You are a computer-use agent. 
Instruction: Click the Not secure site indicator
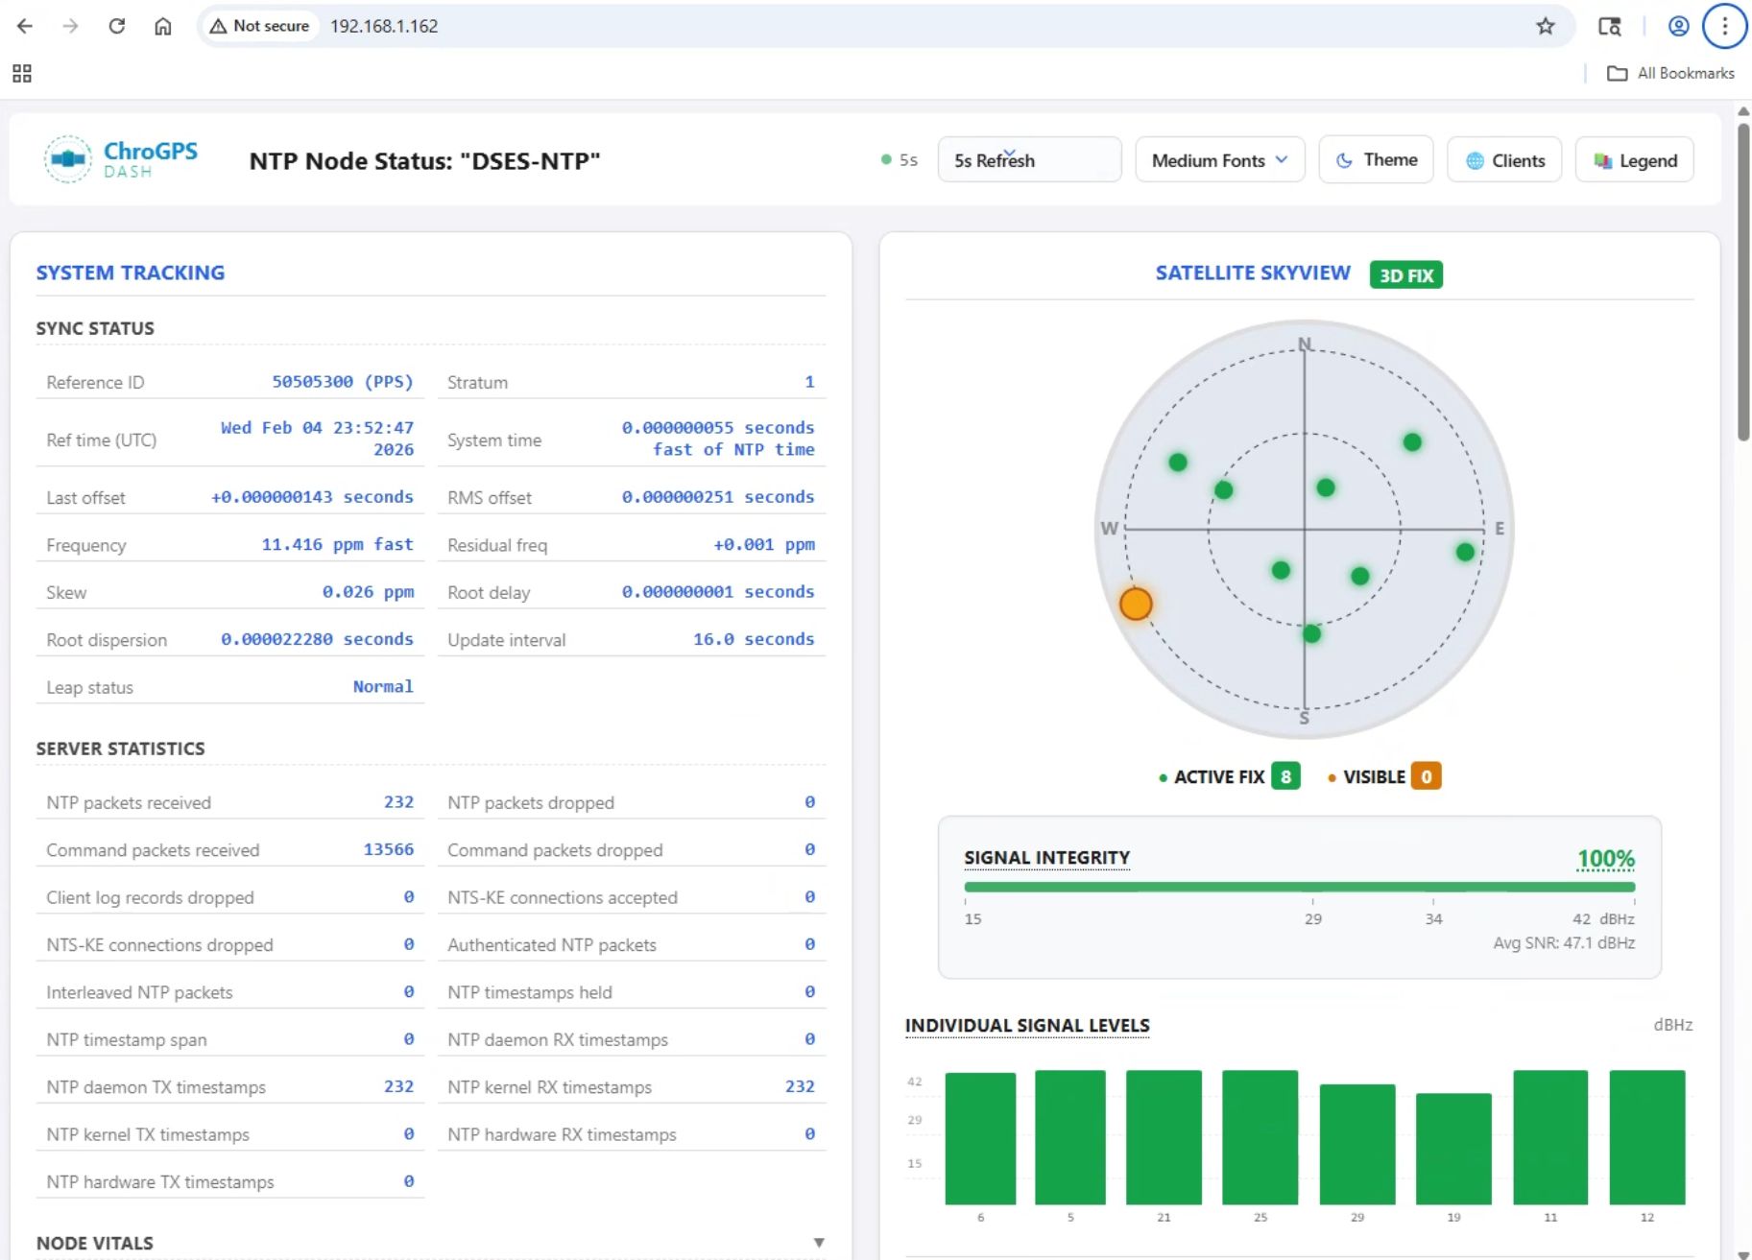(259, 26)
